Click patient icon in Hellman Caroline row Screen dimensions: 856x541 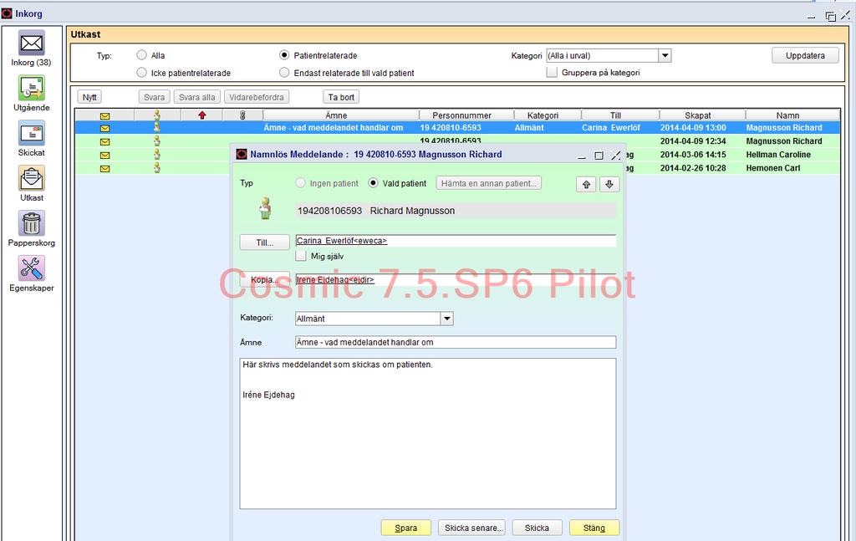point(157,155)
